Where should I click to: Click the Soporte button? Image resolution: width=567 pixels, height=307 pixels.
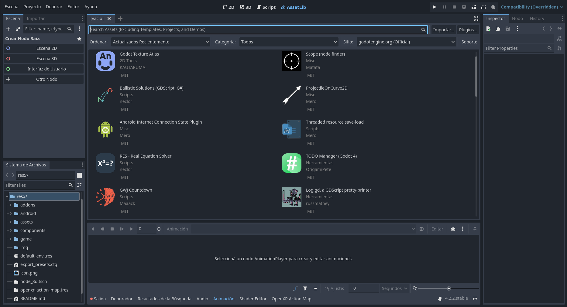click(469, 42)
